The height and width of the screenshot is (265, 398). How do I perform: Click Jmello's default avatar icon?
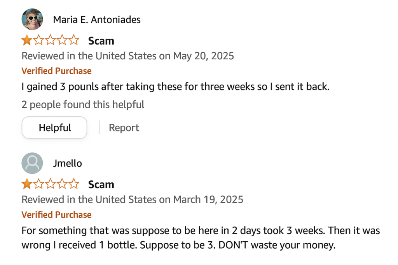[x=32, y=163]
